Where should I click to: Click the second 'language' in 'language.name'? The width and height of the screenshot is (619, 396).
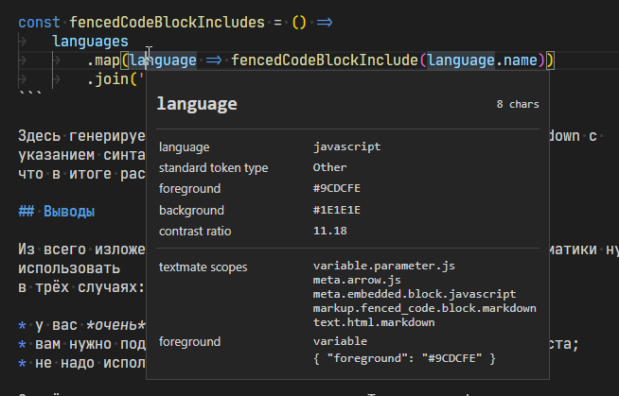(x=461, y=60)
